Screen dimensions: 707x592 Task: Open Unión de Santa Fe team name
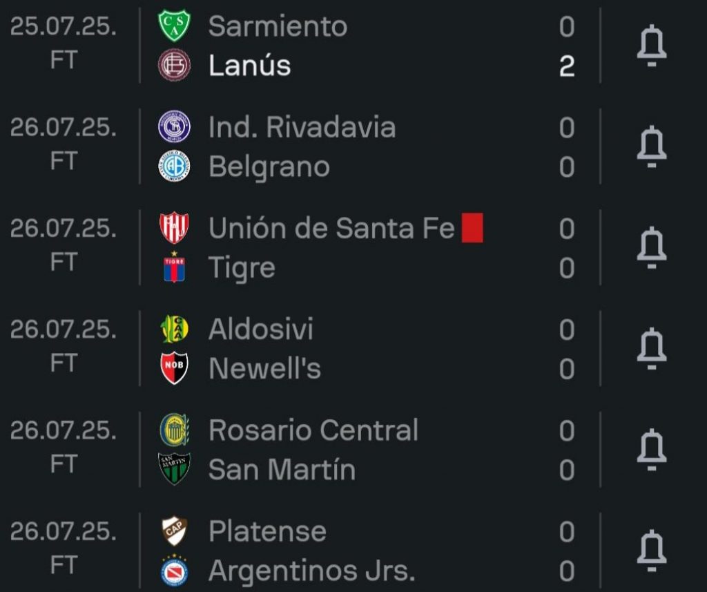(x=332, y=229)
